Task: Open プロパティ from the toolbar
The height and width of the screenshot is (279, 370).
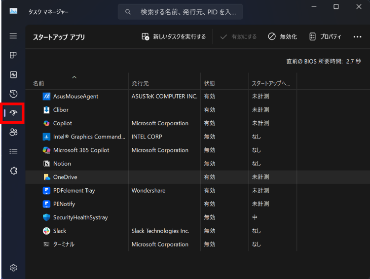Action: [x=325, y=36]
